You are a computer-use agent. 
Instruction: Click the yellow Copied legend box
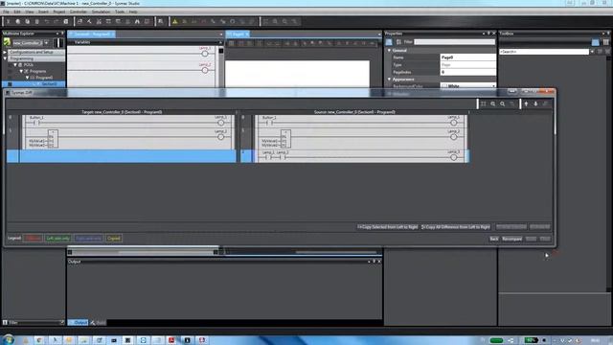114,239
